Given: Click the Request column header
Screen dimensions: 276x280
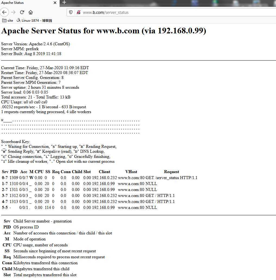Looking at the screenshot, I should pos(171,171).
